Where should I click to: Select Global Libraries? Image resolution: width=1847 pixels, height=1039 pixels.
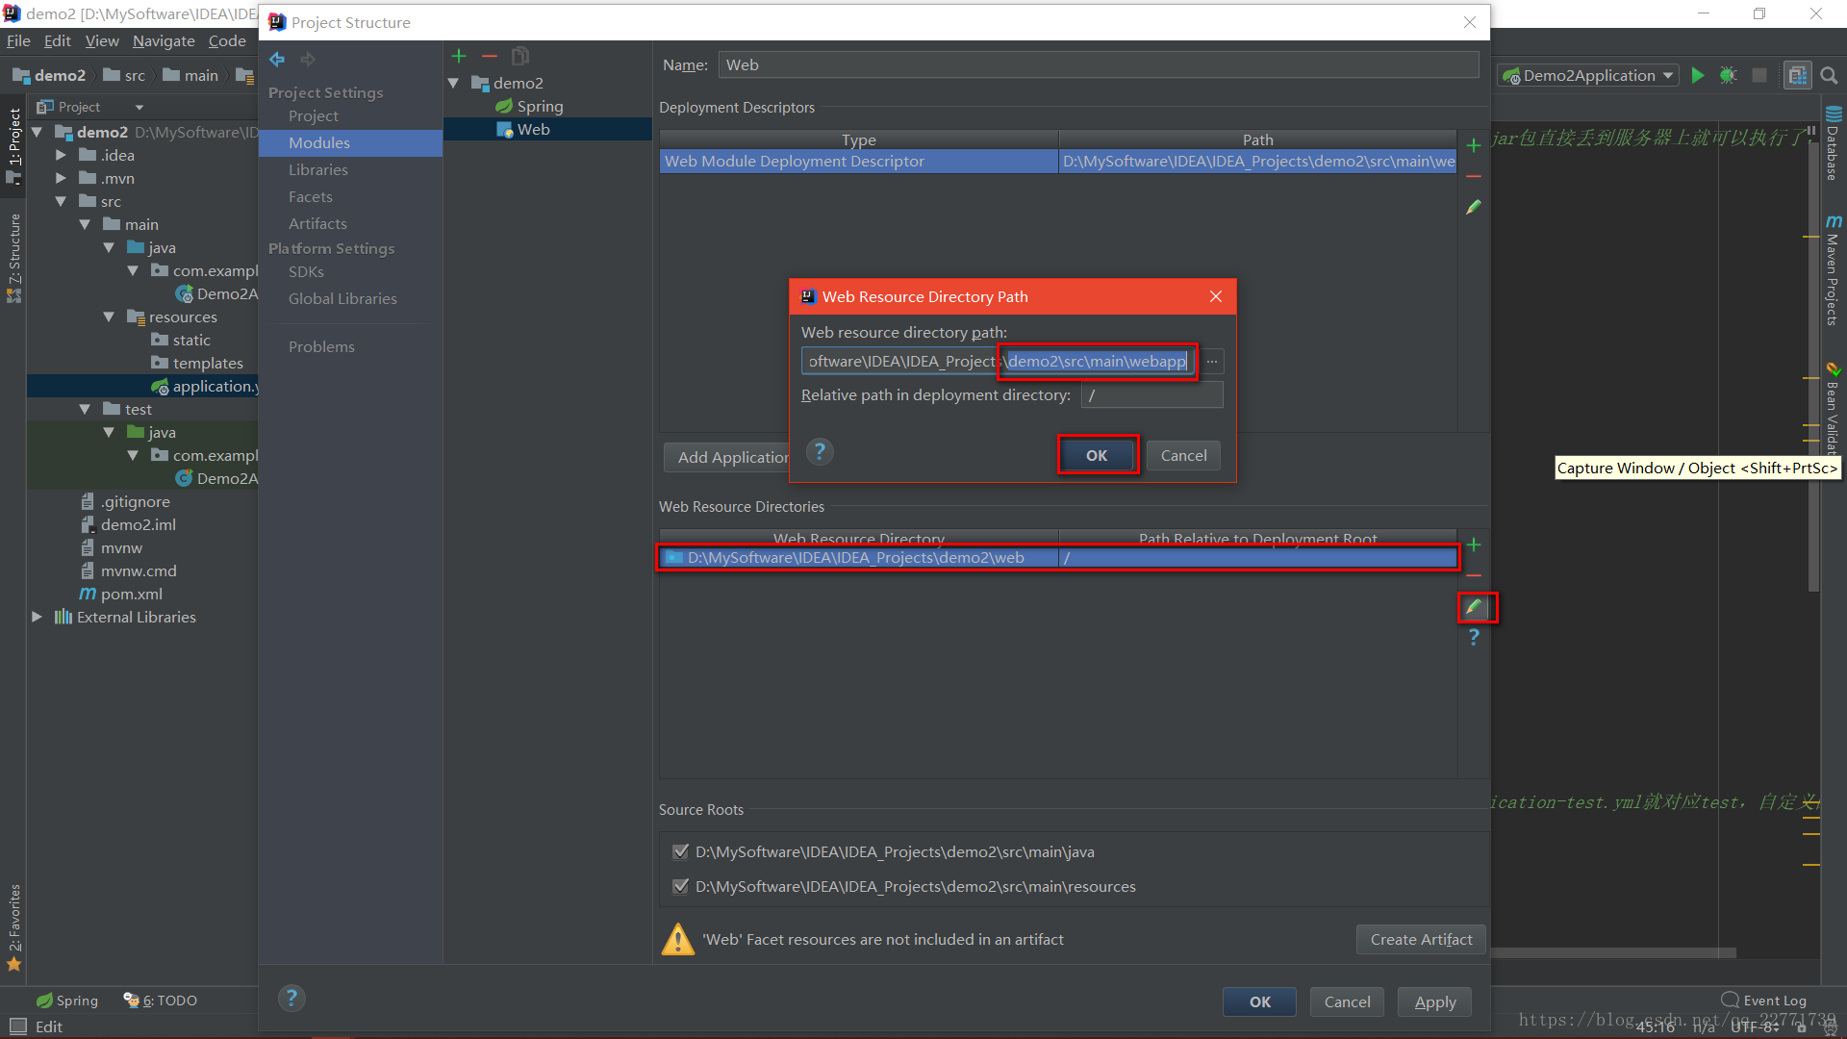coord(342,298)
